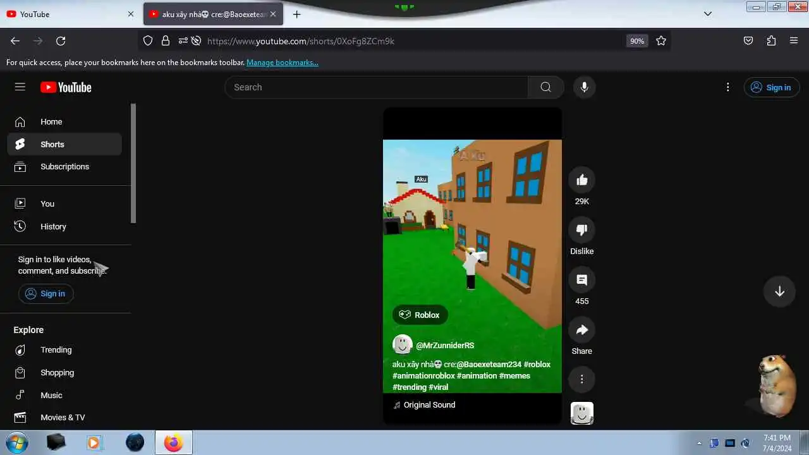This screenshot has width=809, height=455.
Task: Open Save to Pocket
Action: click(748, 41)
